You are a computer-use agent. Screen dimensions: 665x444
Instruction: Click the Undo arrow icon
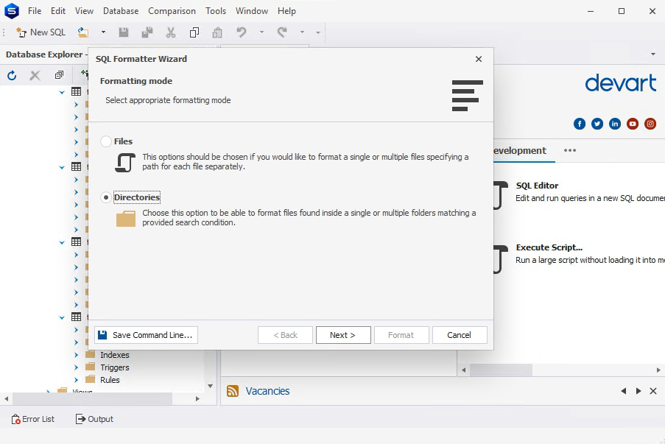point(242,32)
